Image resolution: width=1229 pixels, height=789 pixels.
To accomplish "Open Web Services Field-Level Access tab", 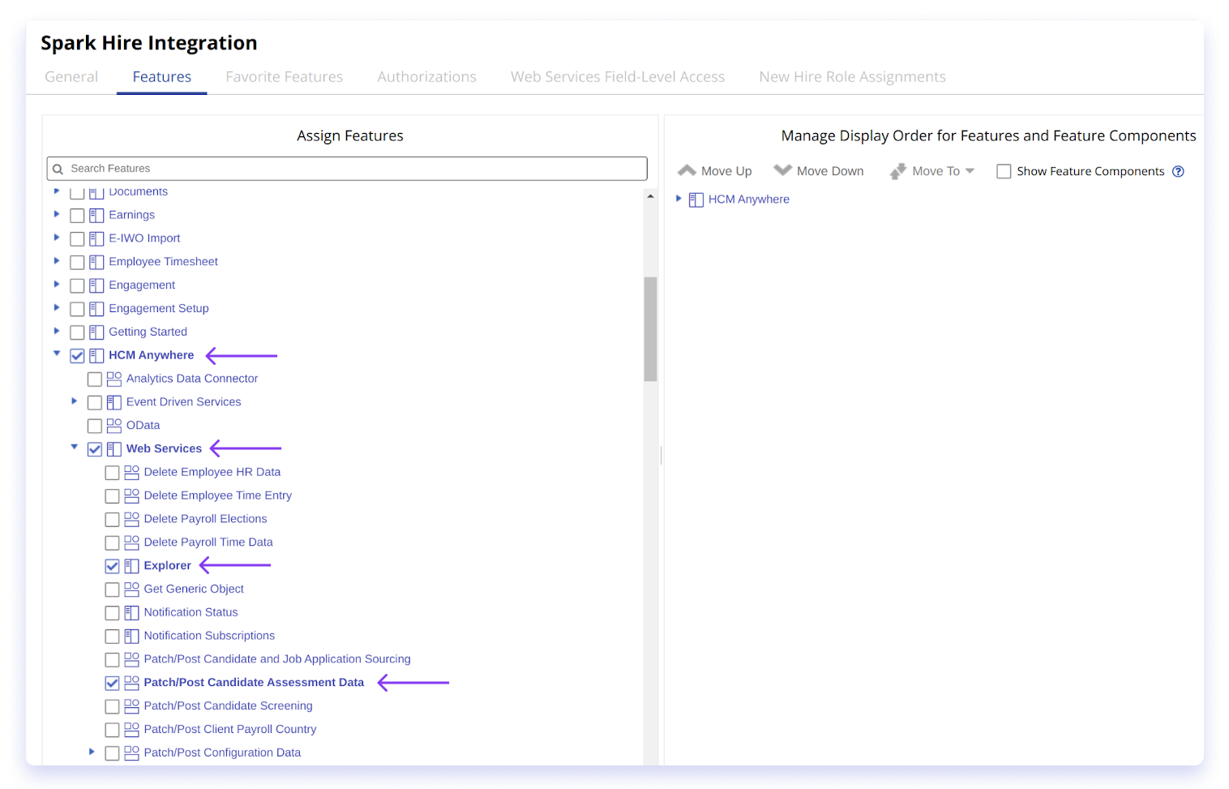I will tap(618, 77).
